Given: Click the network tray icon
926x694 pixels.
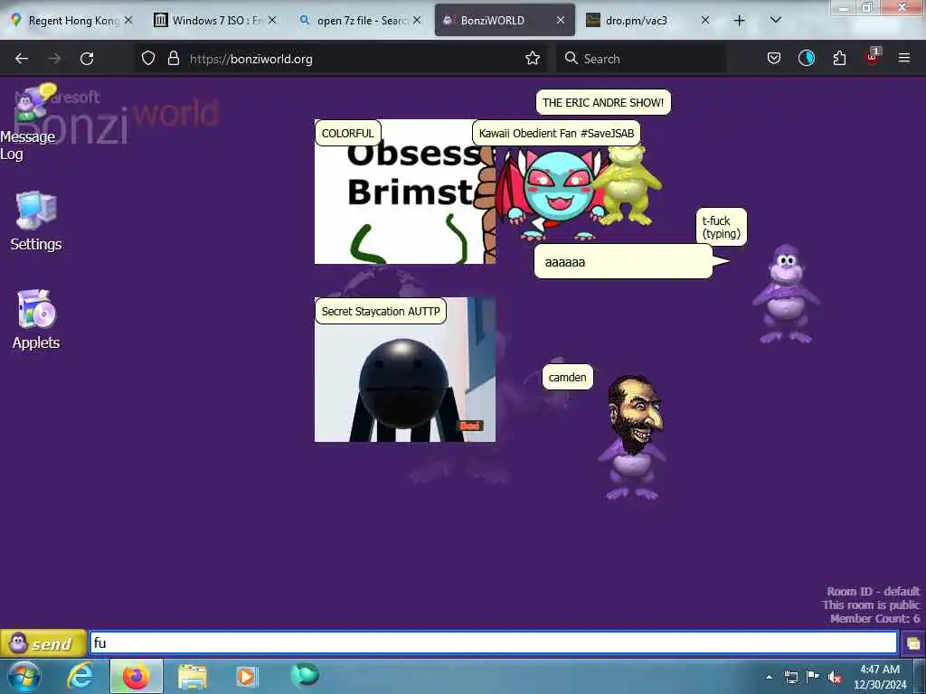Looking at the screenshot, I should coord(790,678).
